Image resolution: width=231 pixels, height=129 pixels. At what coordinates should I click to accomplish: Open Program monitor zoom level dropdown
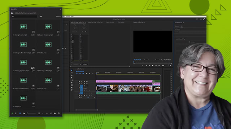pyautogui.click(x=146, y=60)
